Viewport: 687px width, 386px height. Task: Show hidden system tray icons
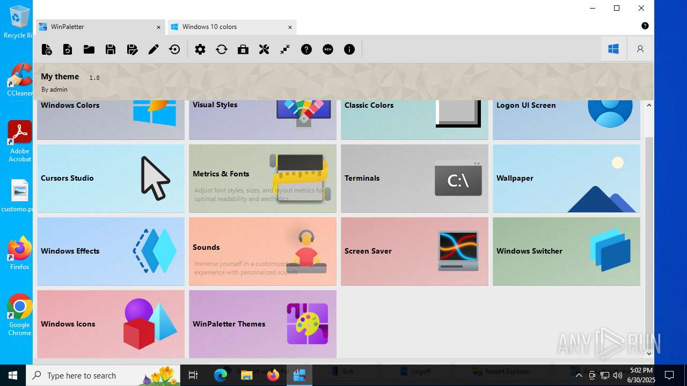coord(579,375)
